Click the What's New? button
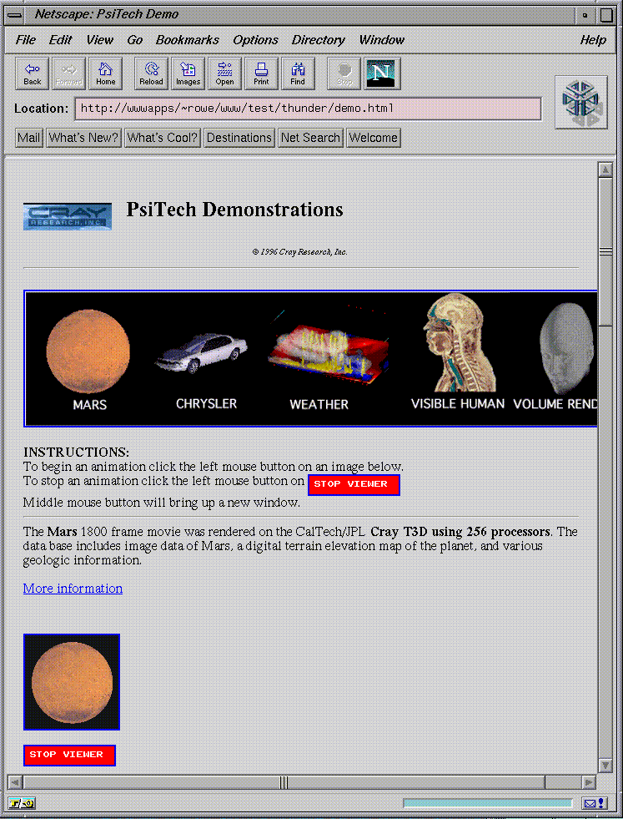This screenshot has width=623, height=819. tap(83, 138)
